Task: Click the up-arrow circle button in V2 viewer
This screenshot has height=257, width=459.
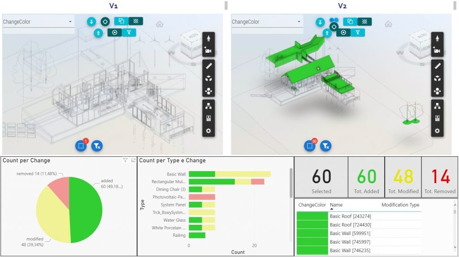Action: [327, 33]
